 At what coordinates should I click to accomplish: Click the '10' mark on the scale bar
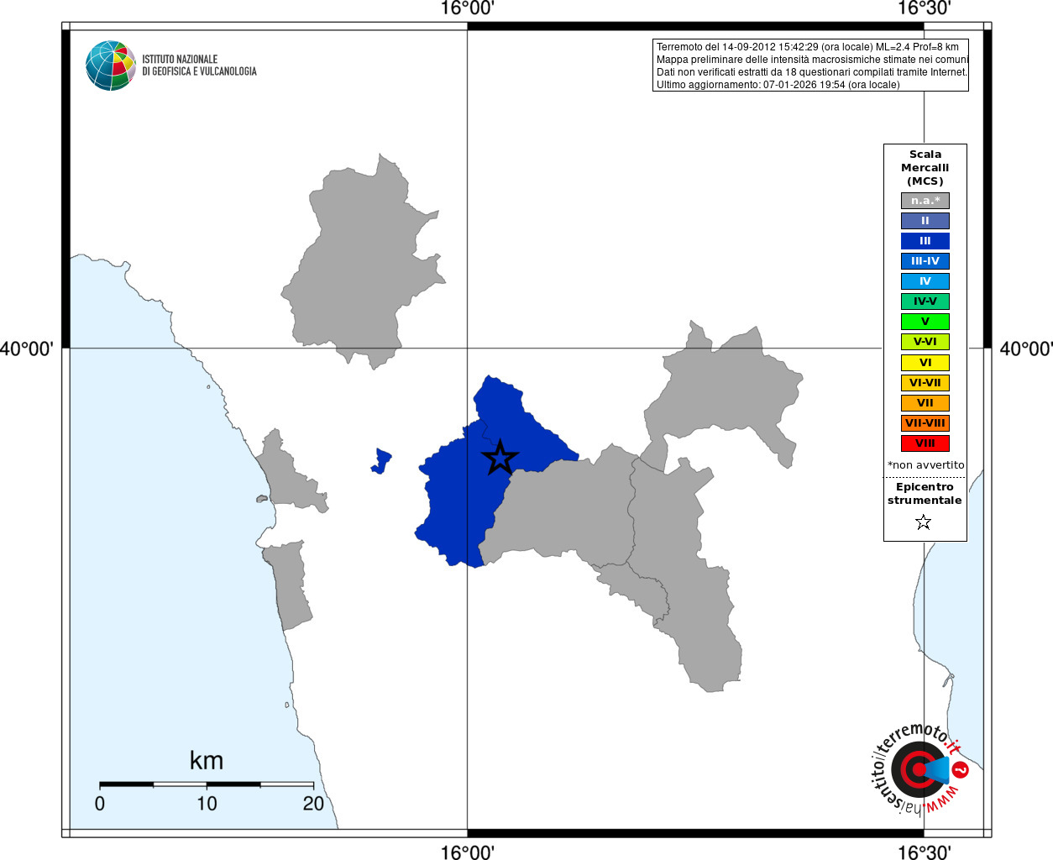click(207, 804)
